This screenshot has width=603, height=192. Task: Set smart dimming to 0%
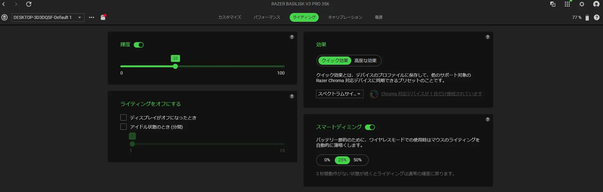click(x=327, y=160)
